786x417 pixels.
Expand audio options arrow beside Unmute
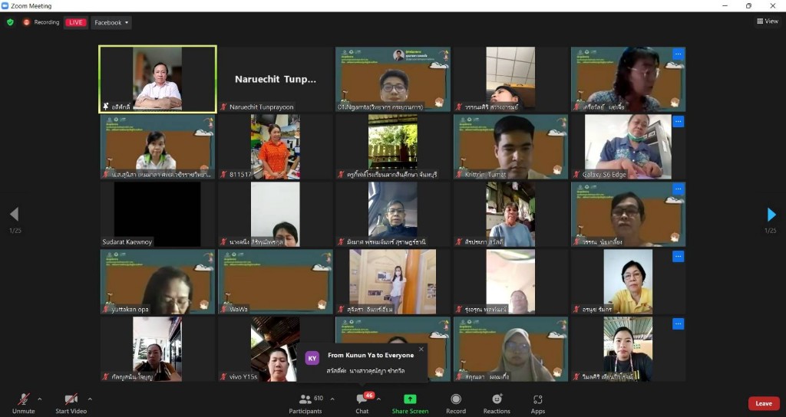pos(40,399)
